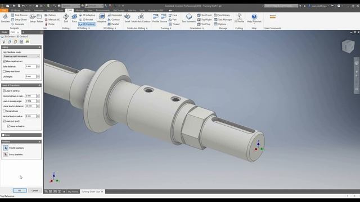The image size is (360, 202).
Task: Toggle Lead-out (exit) checkbox
Action: [x=4, y=121]
